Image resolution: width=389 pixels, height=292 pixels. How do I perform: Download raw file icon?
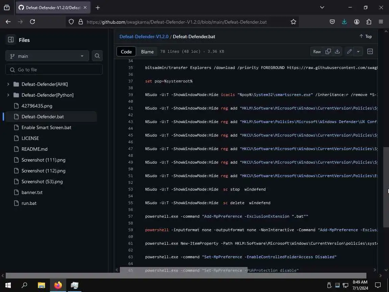coord(337,51)
